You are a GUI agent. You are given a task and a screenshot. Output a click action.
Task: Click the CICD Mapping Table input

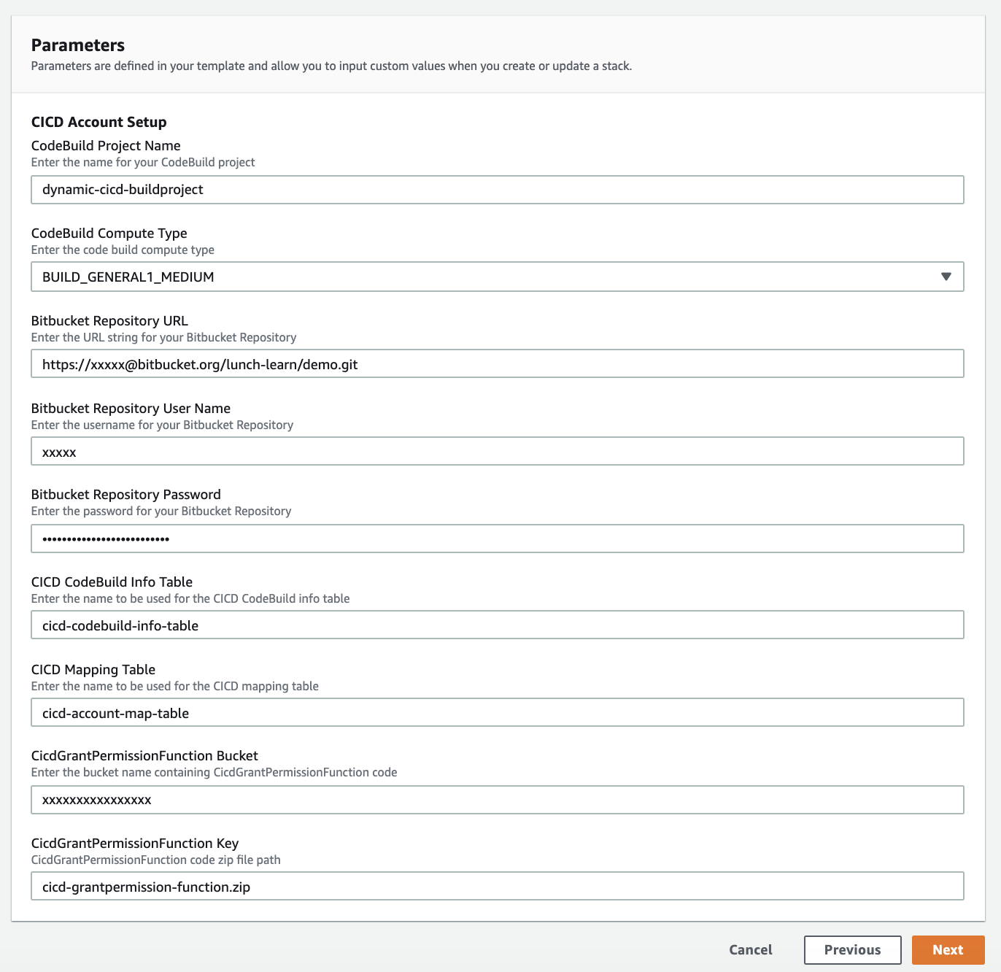coord(496,712)
